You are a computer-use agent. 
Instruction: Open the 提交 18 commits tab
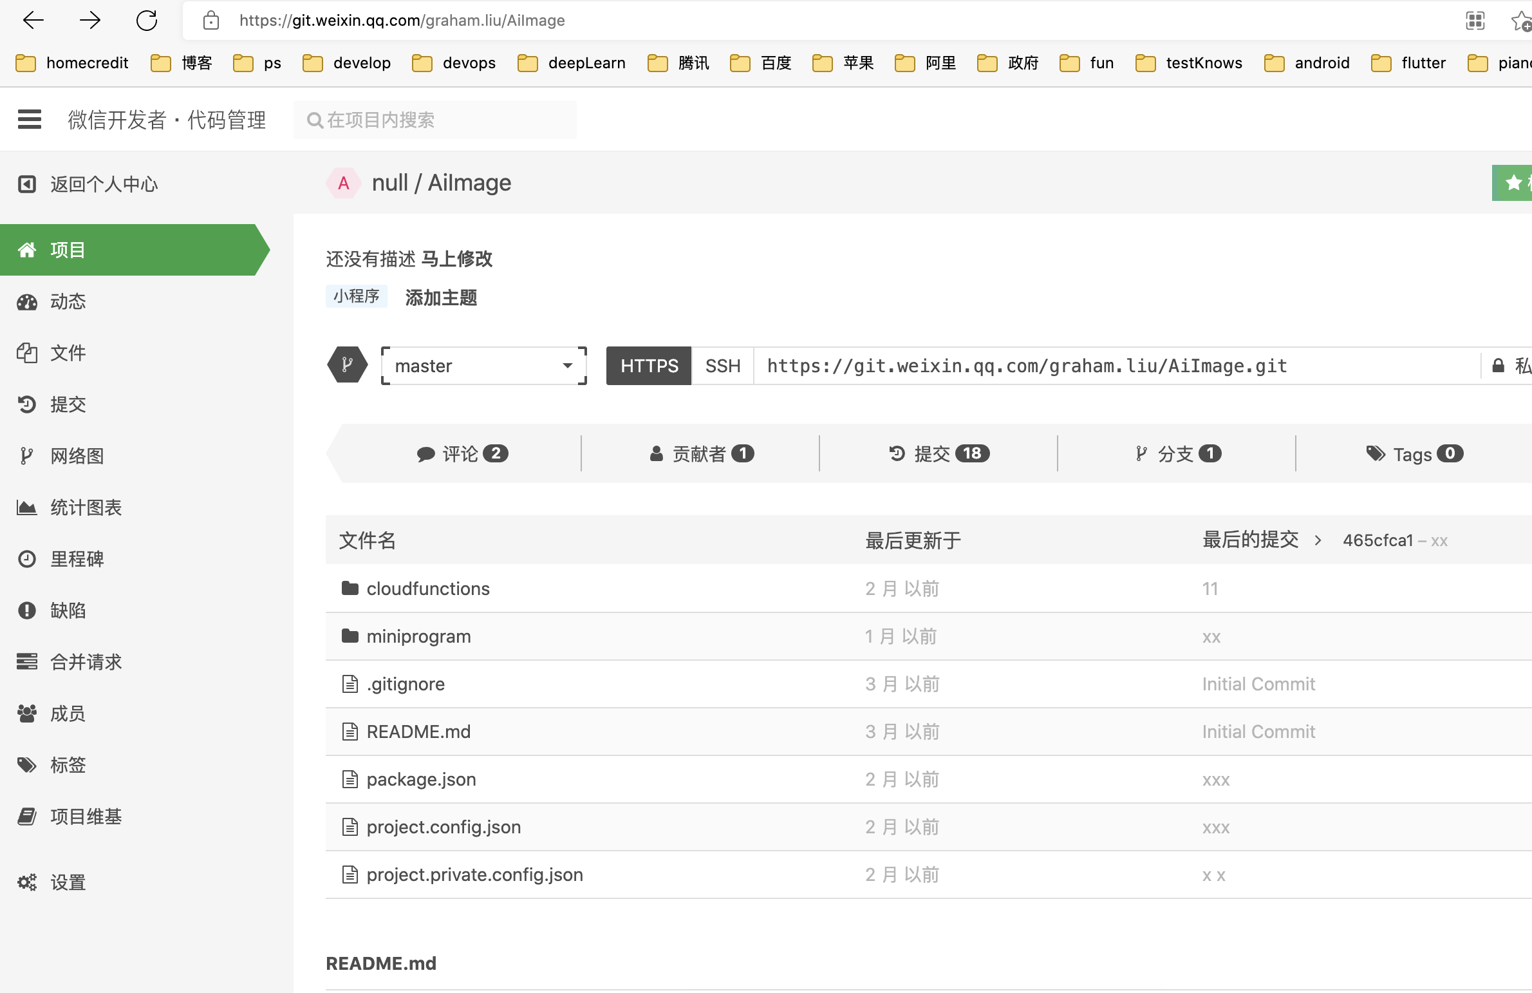click(x=939, y=454)
